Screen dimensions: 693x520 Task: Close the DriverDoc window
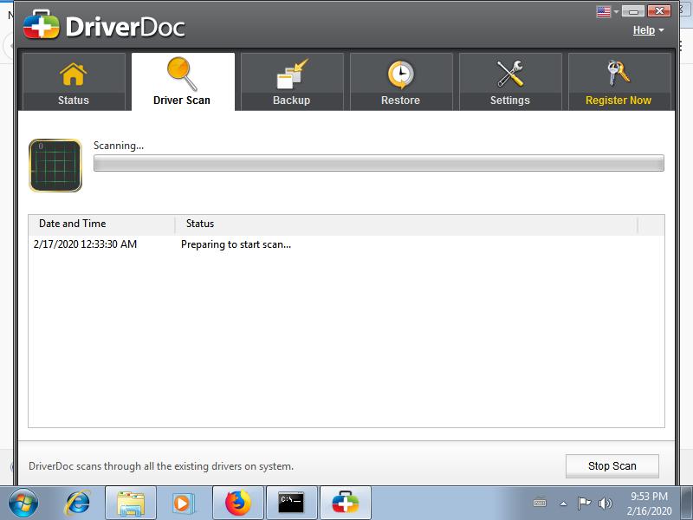(x=659, y=11)
